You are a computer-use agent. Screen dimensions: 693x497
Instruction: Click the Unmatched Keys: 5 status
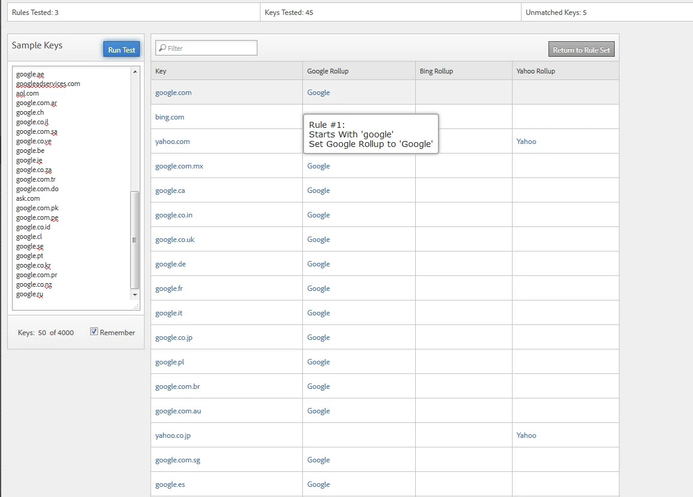click(556, 13)
